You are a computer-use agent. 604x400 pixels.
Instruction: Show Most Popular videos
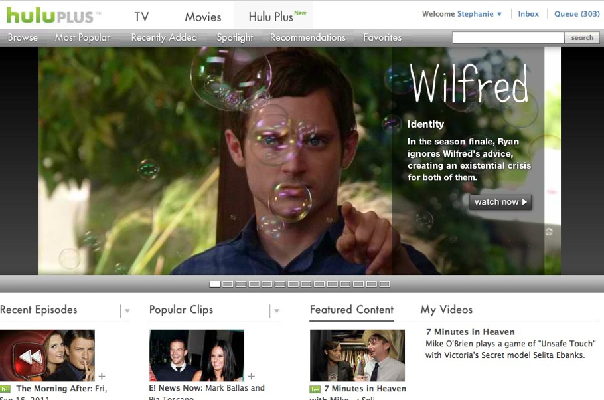[x=82, y=37]
